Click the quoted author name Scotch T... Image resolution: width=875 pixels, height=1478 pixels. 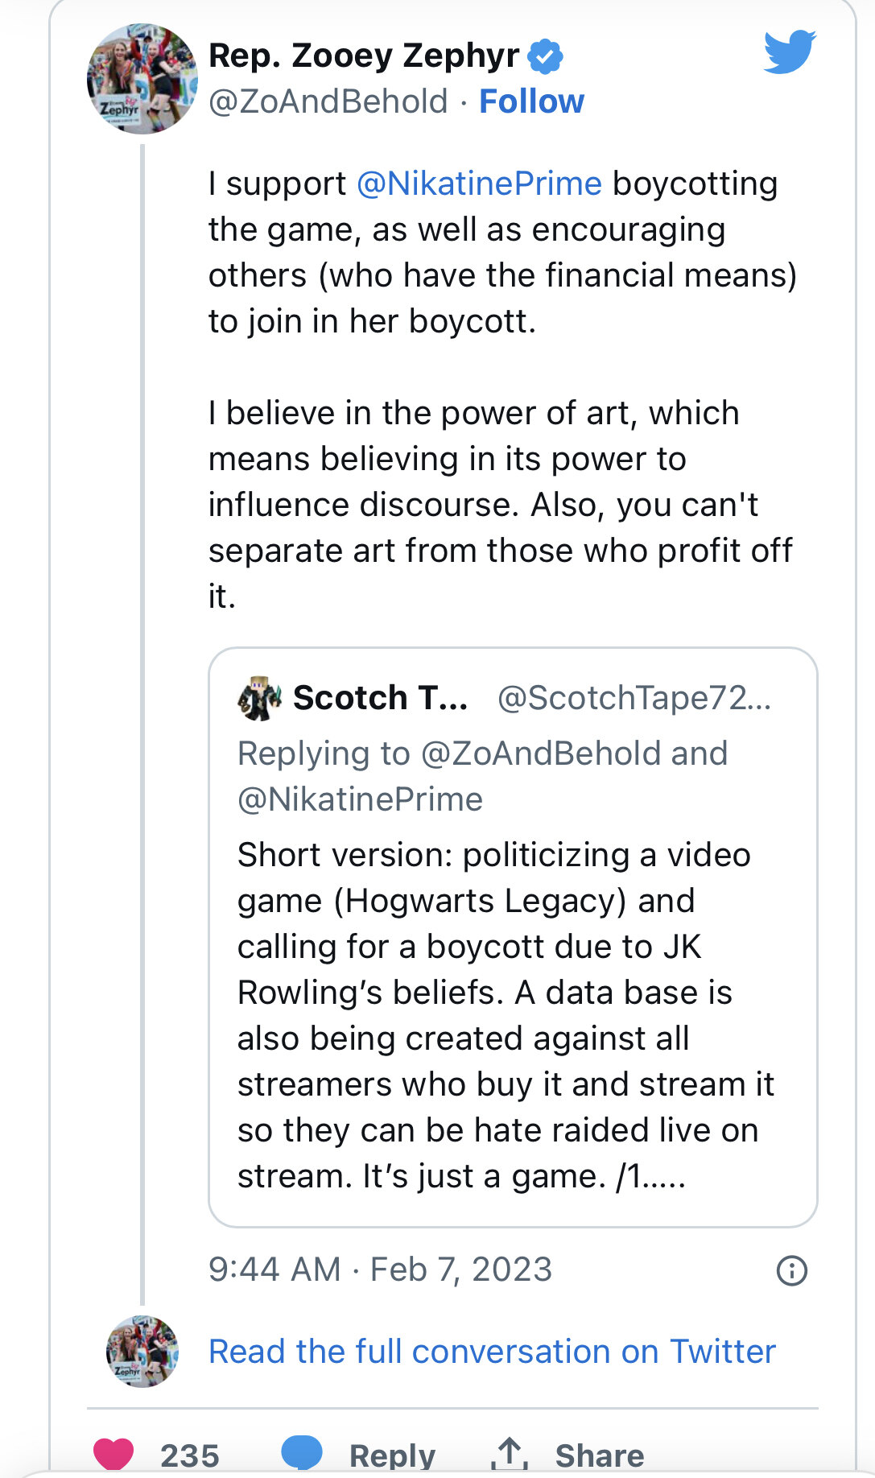click(380, 698)
